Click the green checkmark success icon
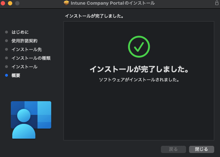 [x=139, y=47]
